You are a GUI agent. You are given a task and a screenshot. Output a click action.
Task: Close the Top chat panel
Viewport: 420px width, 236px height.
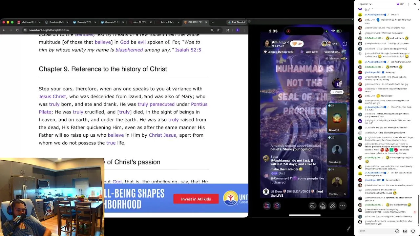point(415,4)
